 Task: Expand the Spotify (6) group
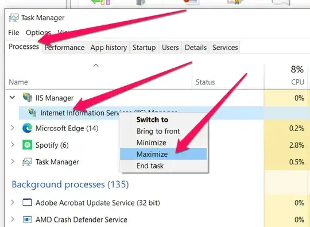tap(13, 145)
